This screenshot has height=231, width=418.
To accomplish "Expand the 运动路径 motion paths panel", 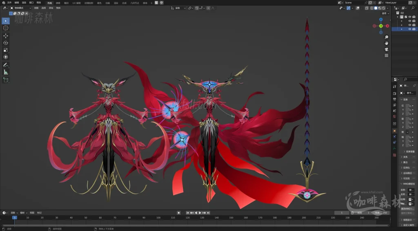I will pyautogui.click(x=407, y=173).
